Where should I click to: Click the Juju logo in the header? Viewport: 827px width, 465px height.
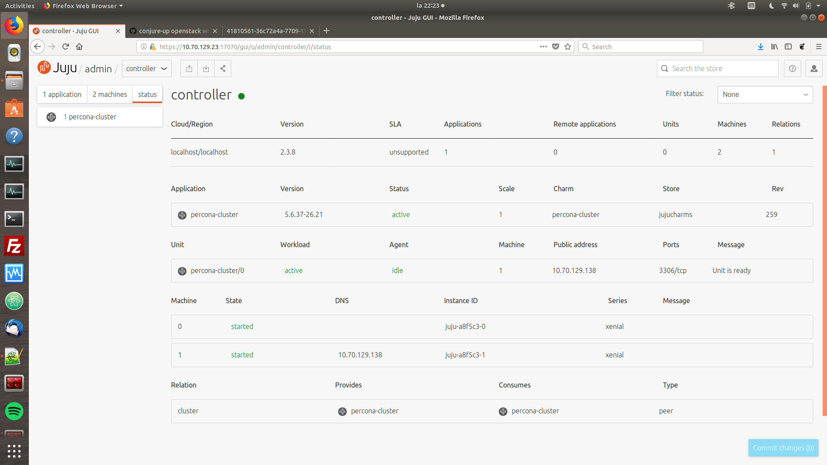click(x=44, y=67)
